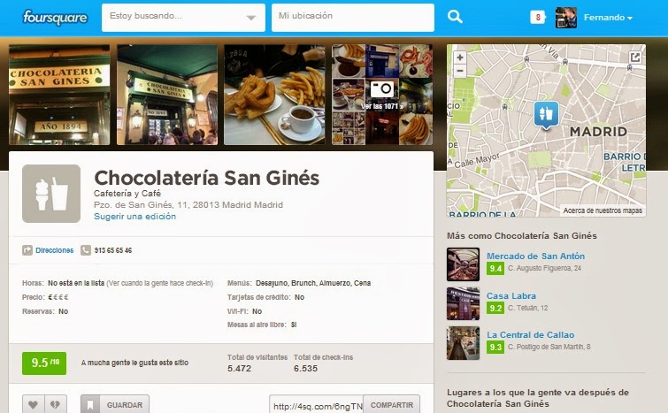Expand the map to full view
The image size is (668, 413).
point(635,57)
